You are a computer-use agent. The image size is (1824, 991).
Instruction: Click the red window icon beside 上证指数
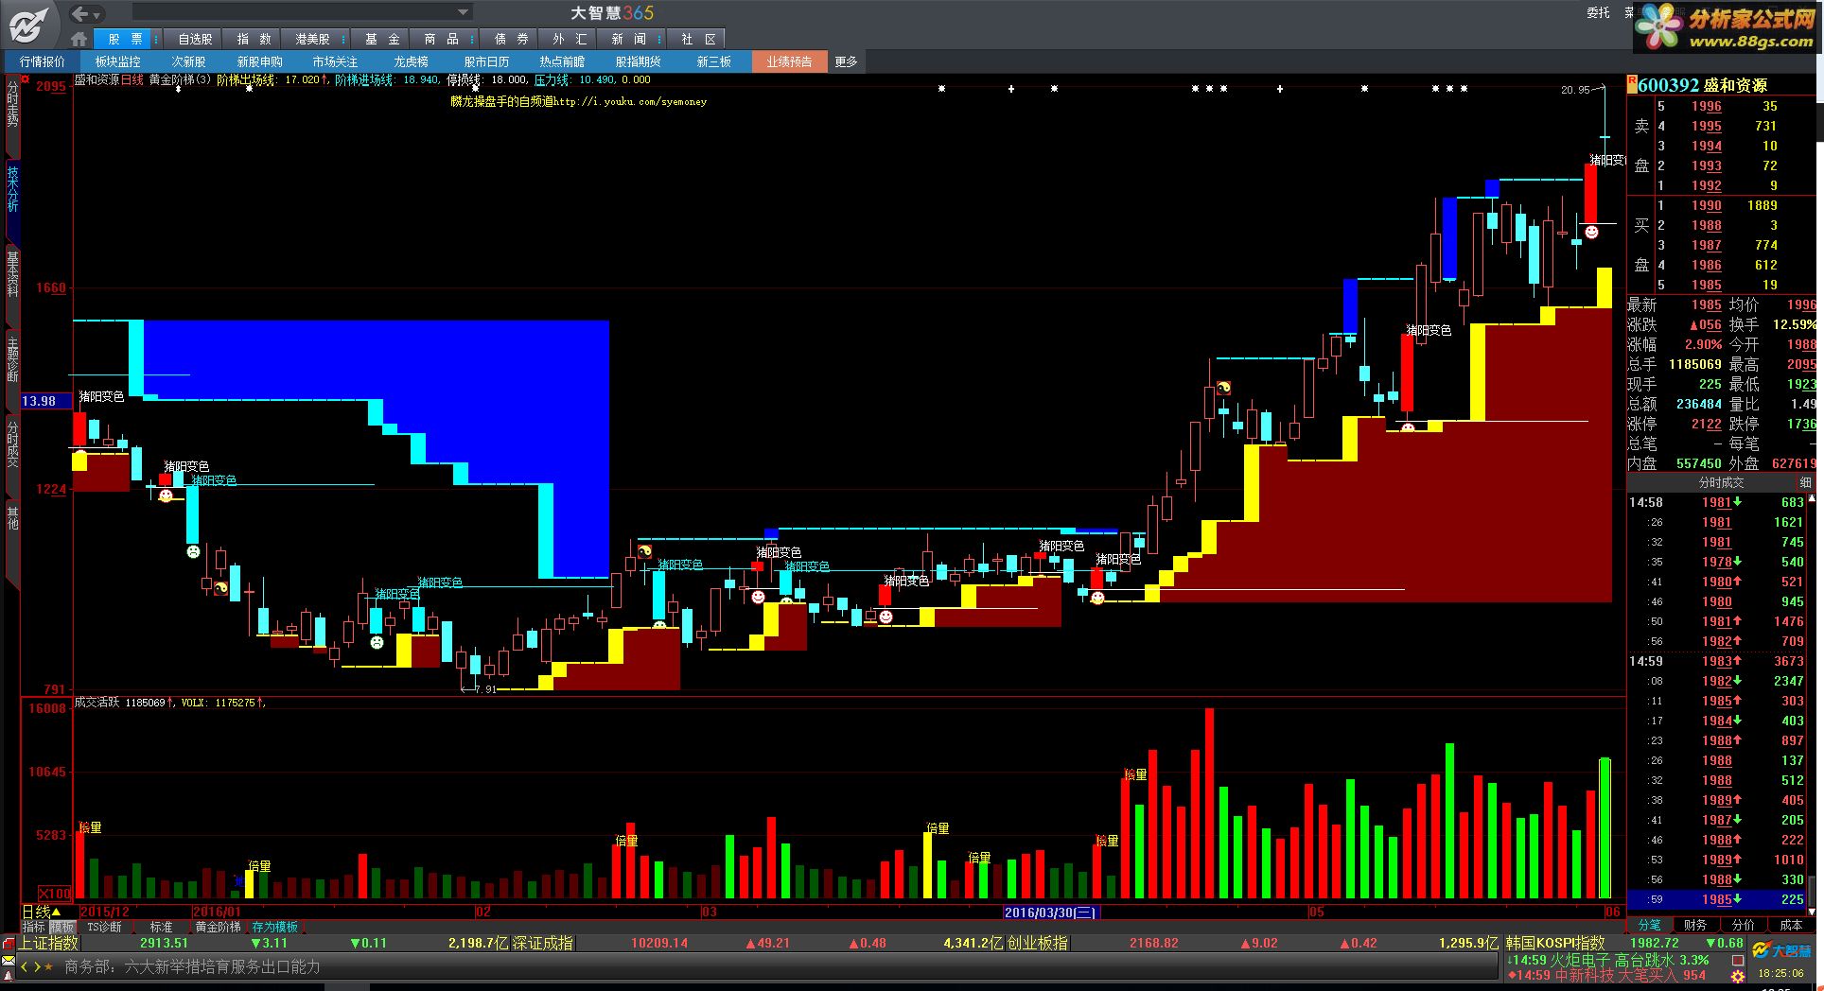[x=9, y=944]
